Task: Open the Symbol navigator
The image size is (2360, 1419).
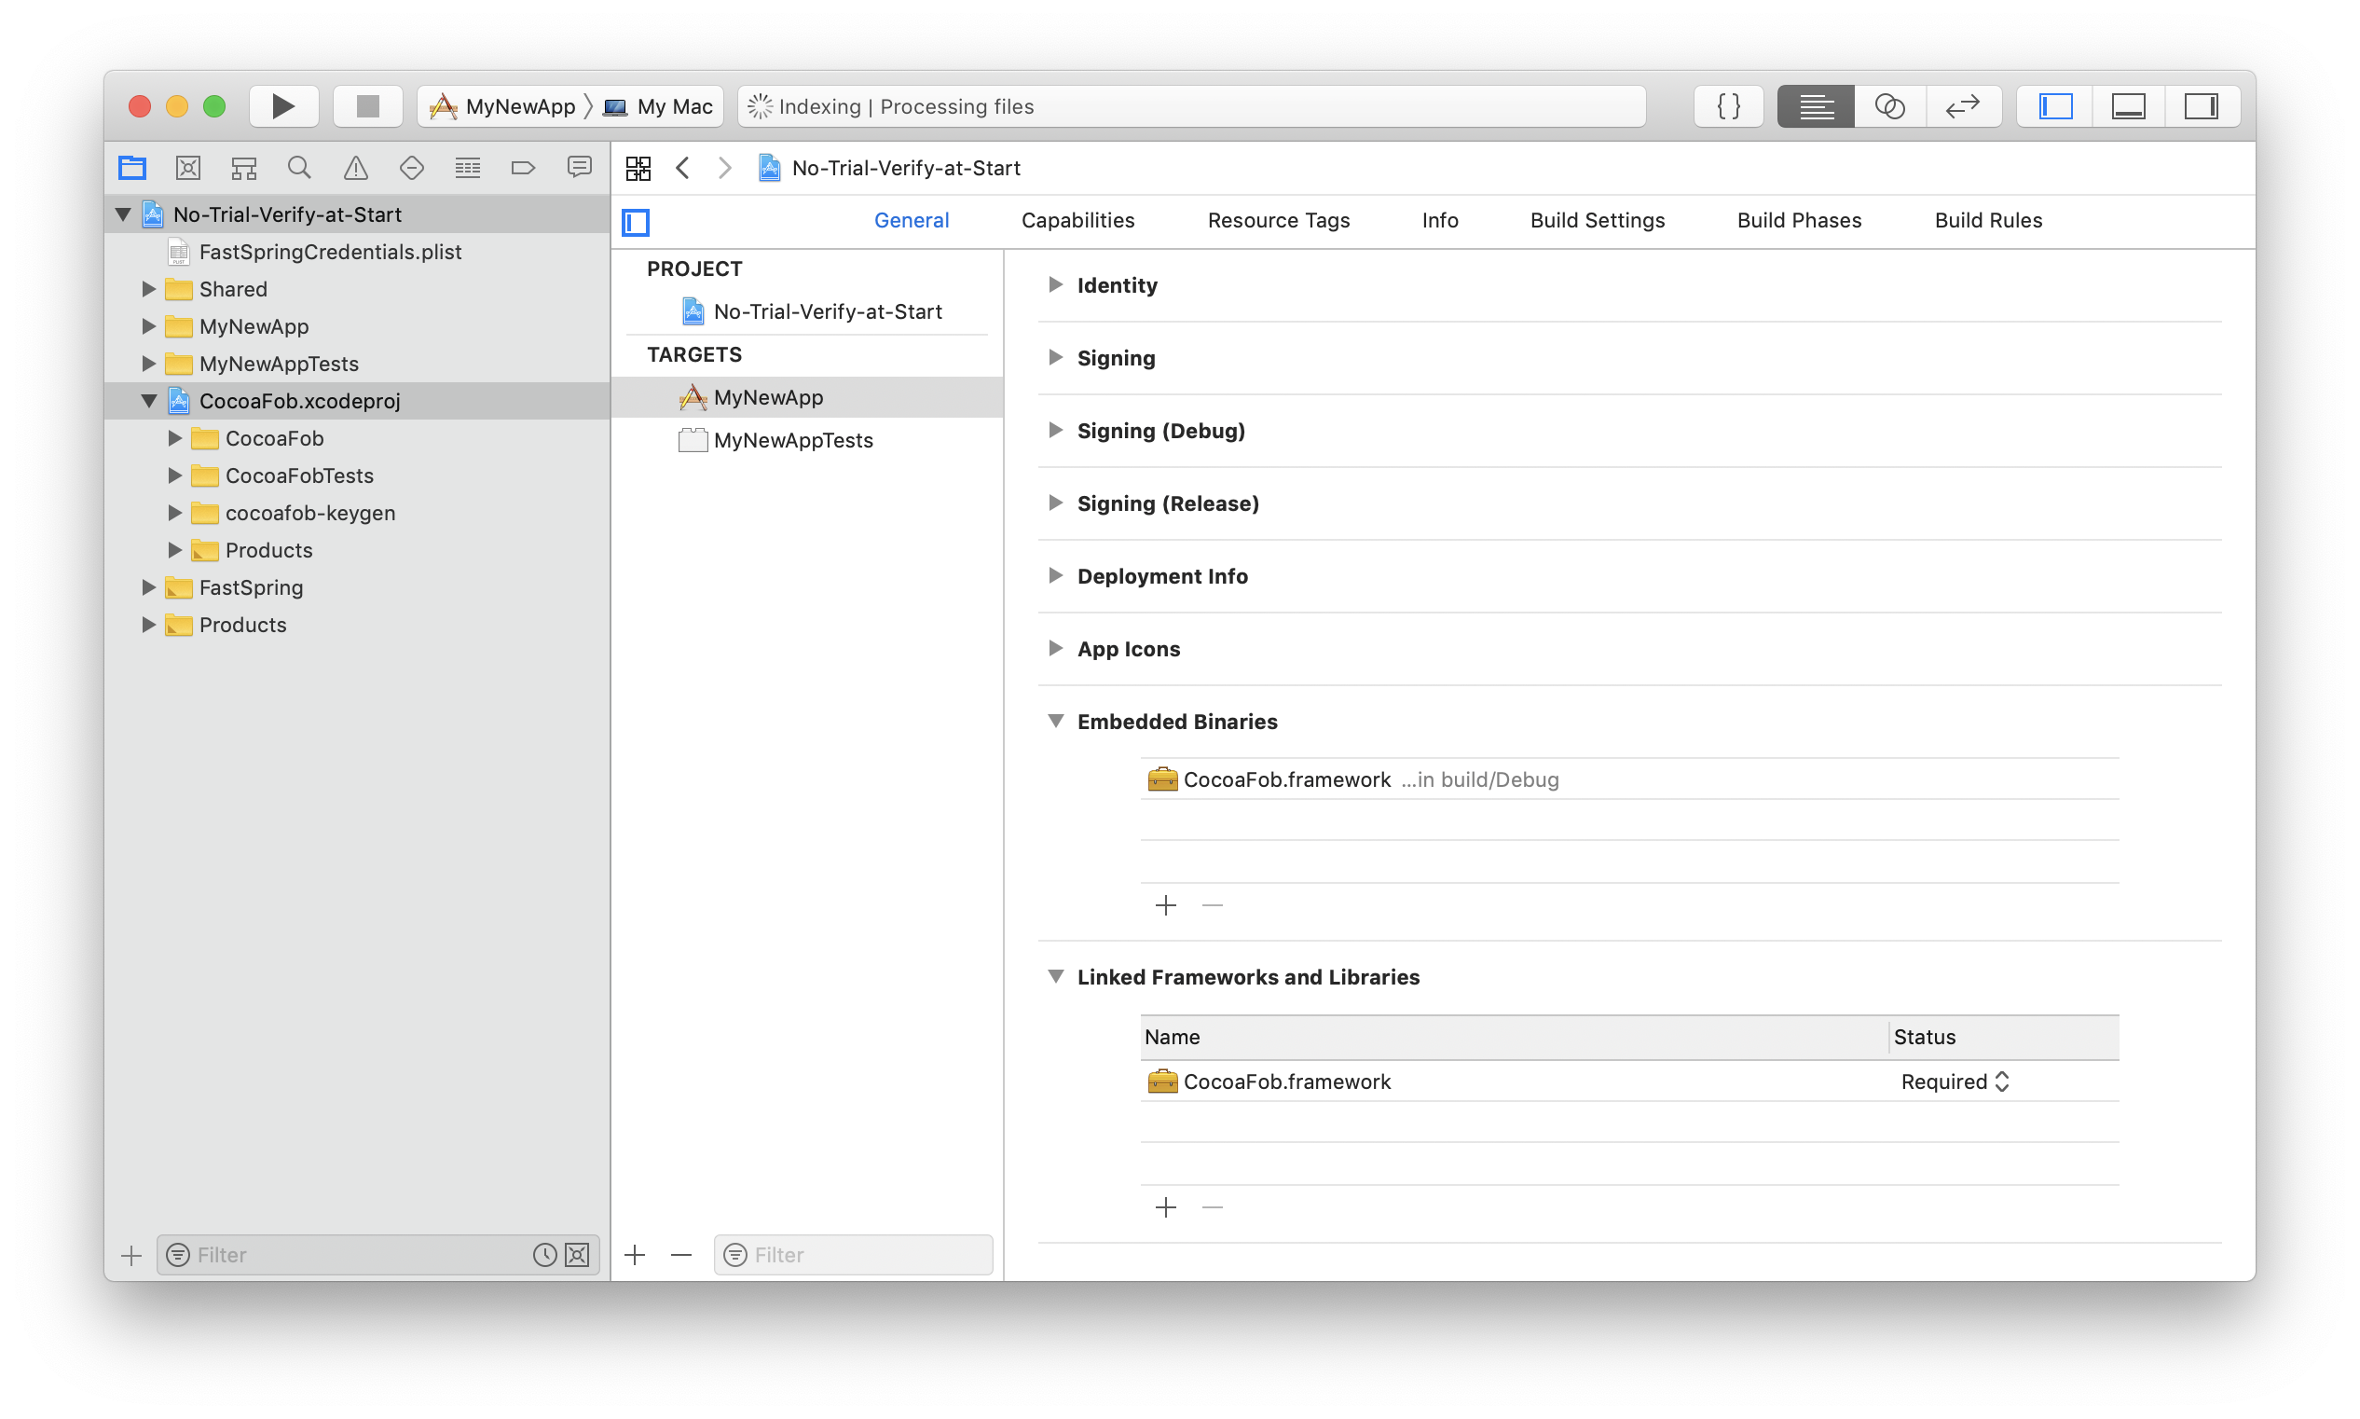Action: [244, 167]
